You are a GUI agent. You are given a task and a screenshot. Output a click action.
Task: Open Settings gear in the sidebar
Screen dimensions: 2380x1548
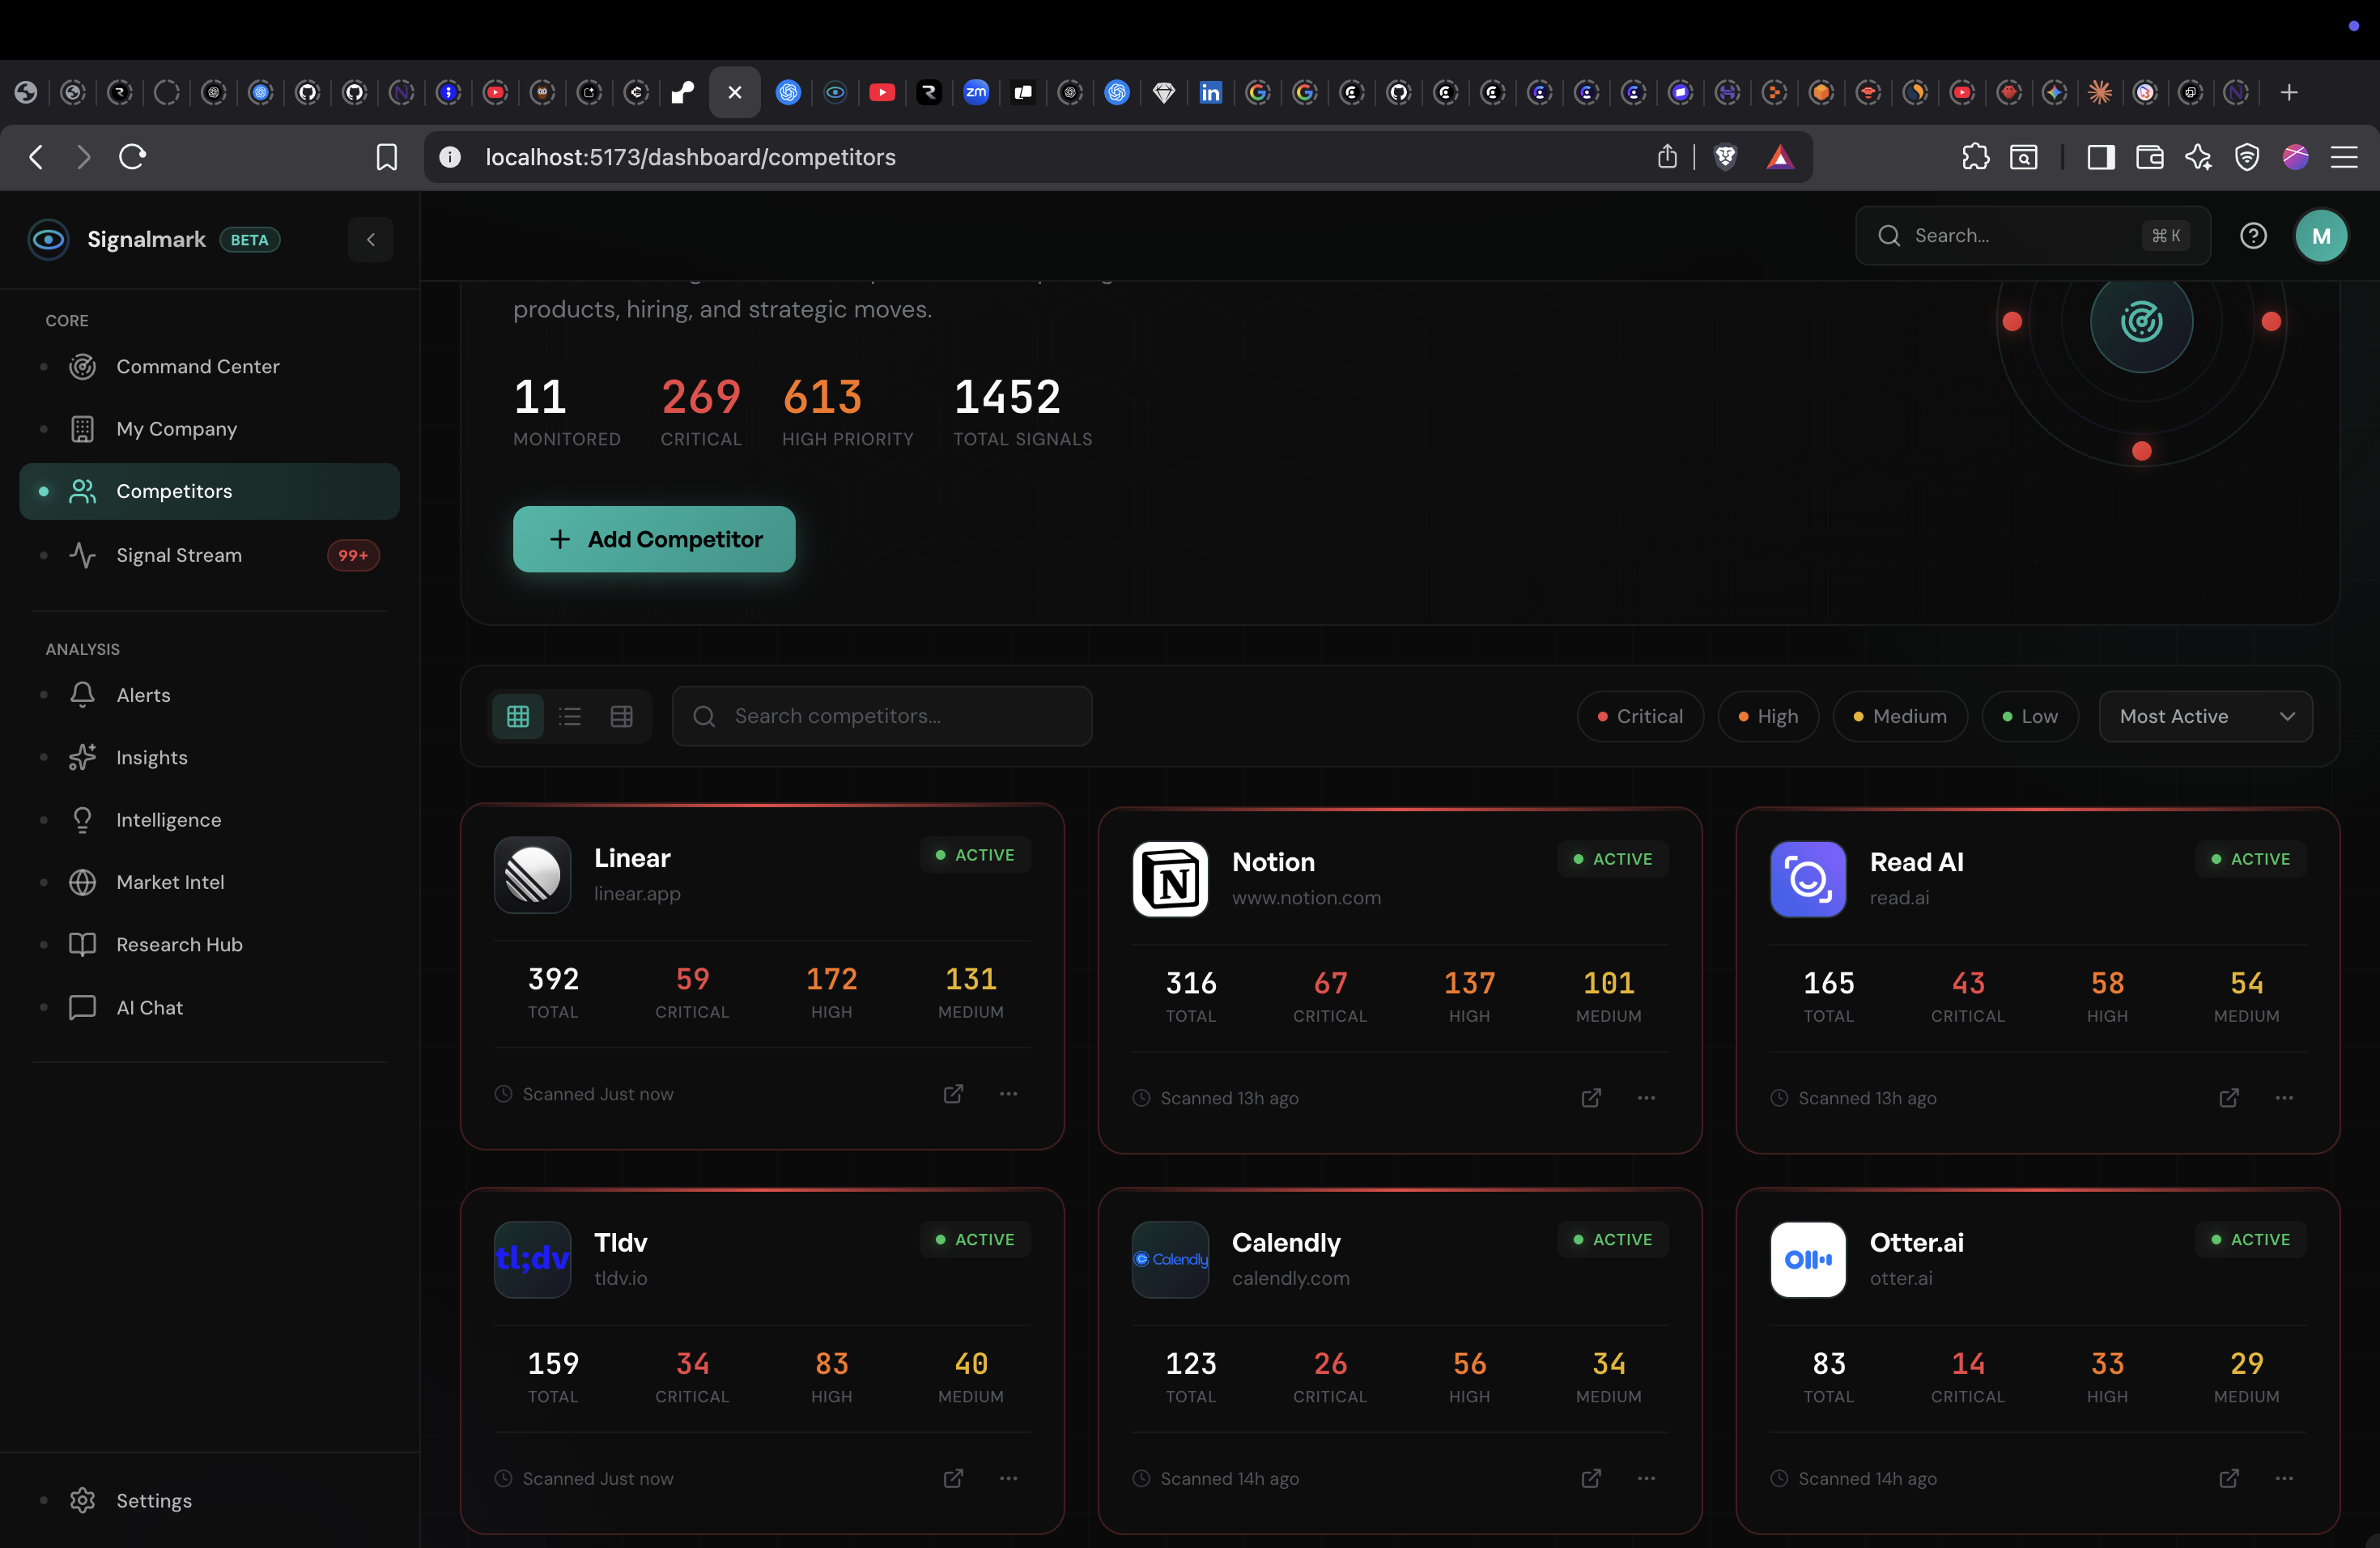tap(83, 1500)
